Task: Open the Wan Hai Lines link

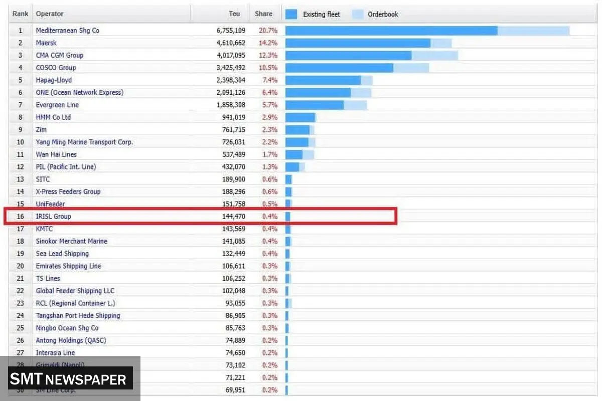Action: click(56, 154)
